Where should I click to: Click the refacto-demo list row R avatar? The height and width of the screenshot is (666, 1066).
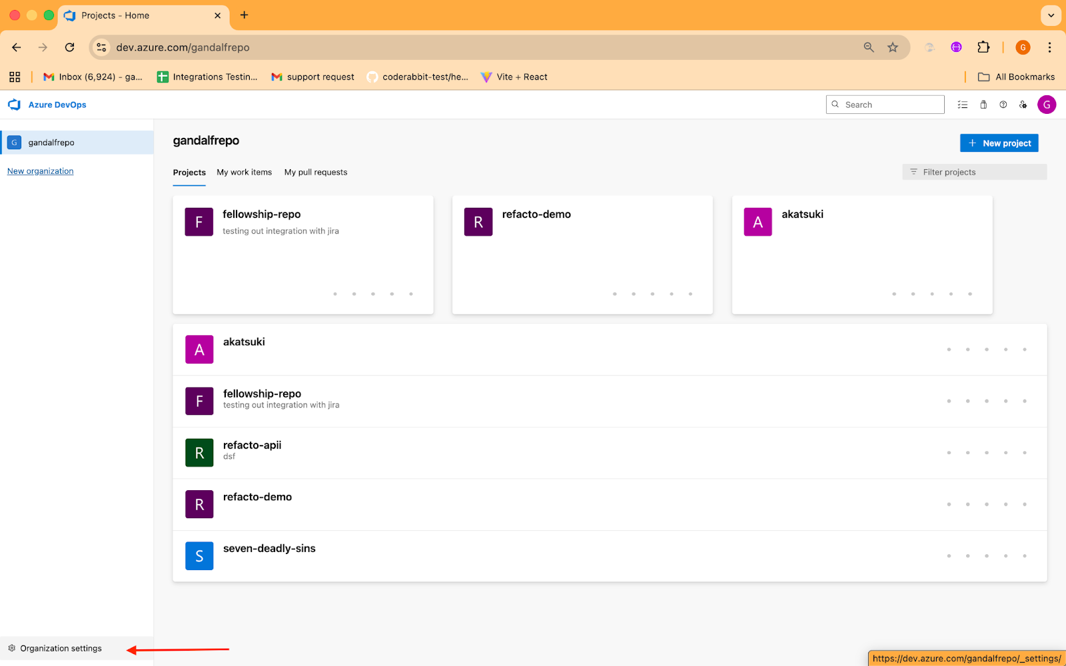[199, 504]
